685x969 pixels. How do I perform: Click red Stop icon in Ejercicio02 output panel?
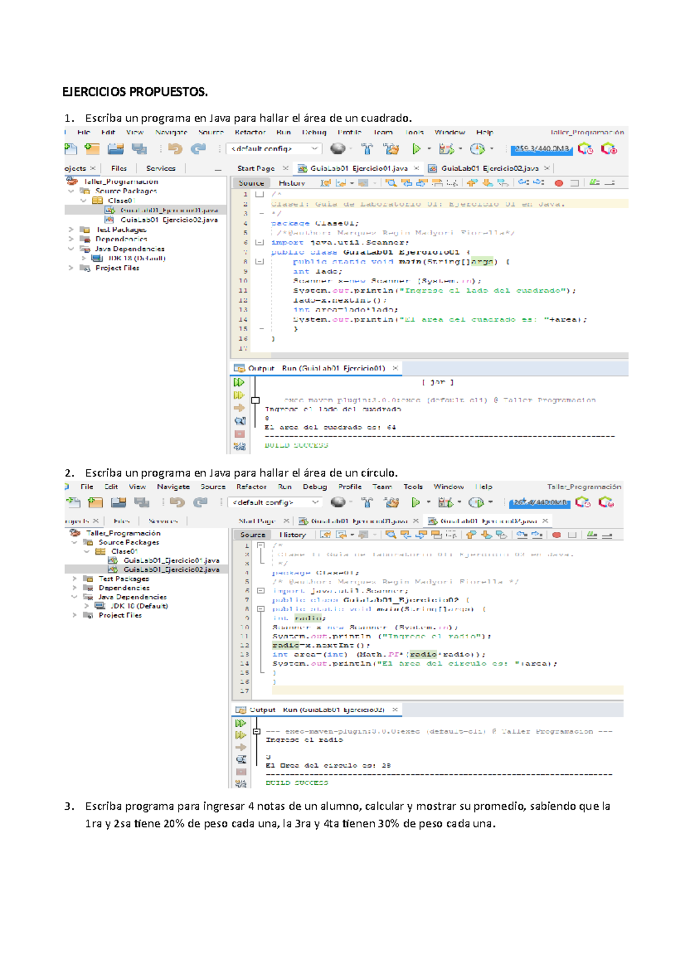pos(241,772)
